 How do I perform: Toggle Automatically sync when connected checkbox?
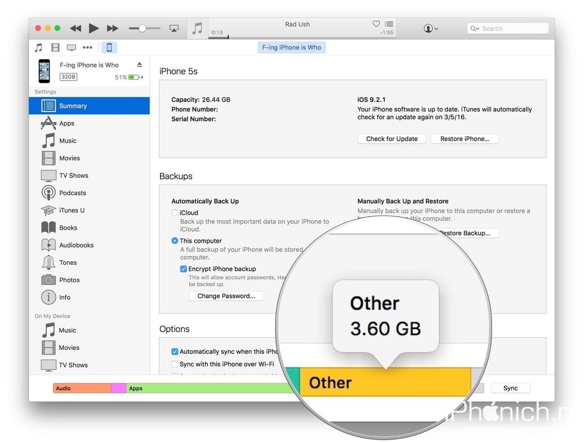tap(175, 351)
